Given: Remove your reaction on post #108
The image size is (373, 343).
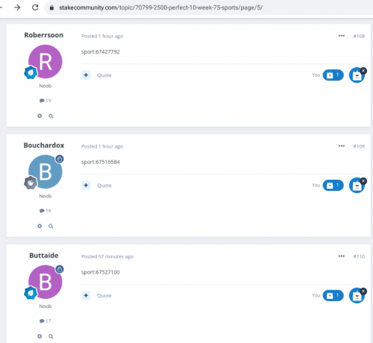Looking at the screenshot, I should [363, 71].
